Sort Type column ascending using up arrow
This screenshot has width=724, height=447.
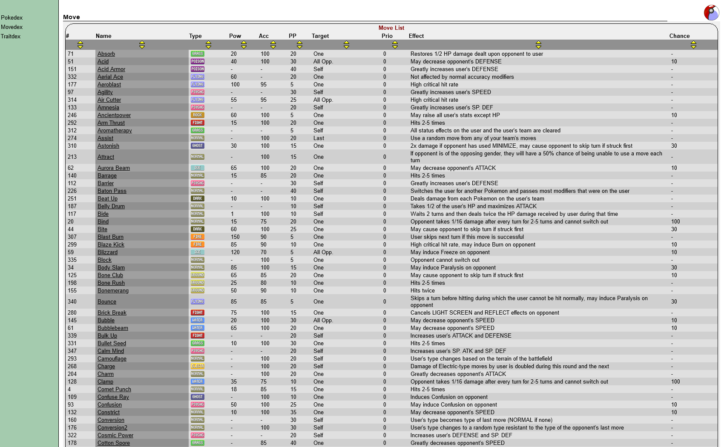tap(208, 43)
